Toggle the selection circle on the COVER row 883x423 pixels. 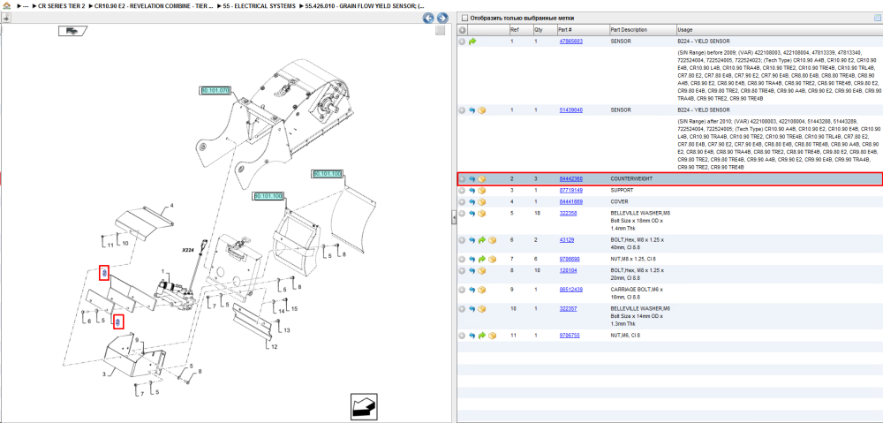[x=462, y=201]
